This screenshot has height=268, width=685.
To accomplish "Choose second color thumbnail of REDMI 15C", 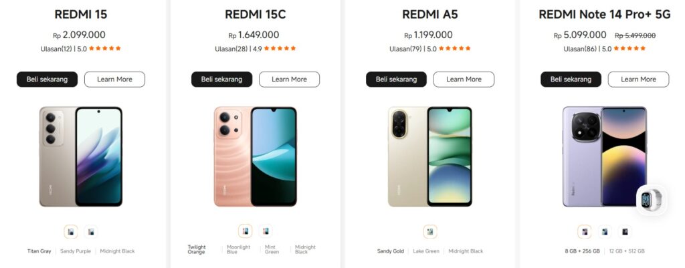I will (x=266, y=231).
